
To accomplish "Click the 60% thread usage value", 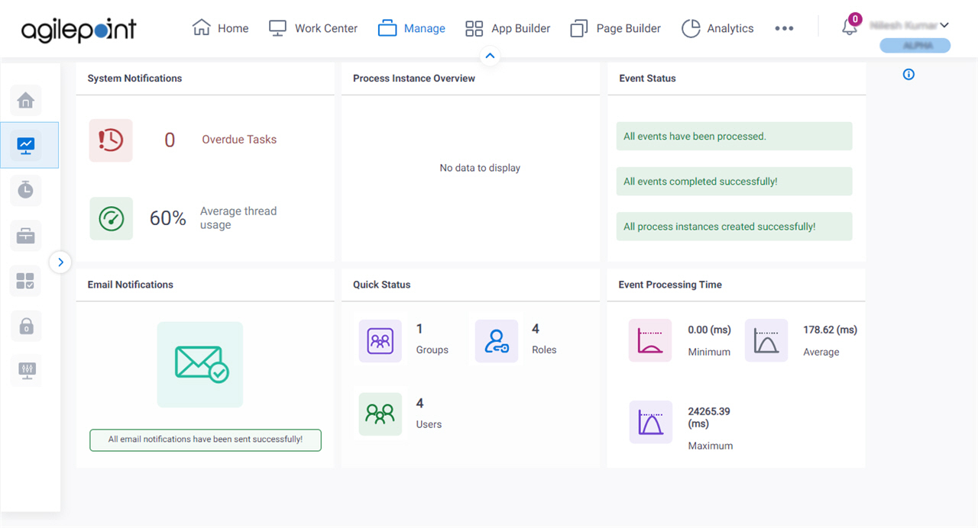I will (168, 218).
